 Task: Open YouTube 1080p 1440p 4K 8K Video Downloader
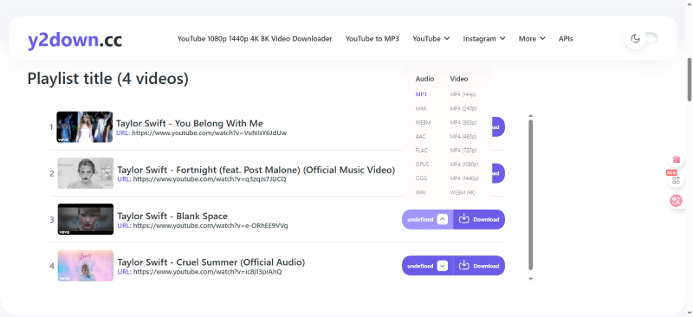tap(255, 38)
